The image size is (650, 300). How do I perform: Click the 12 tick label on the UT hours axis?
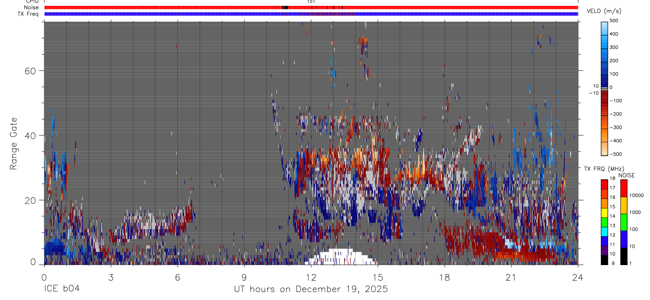311,277
